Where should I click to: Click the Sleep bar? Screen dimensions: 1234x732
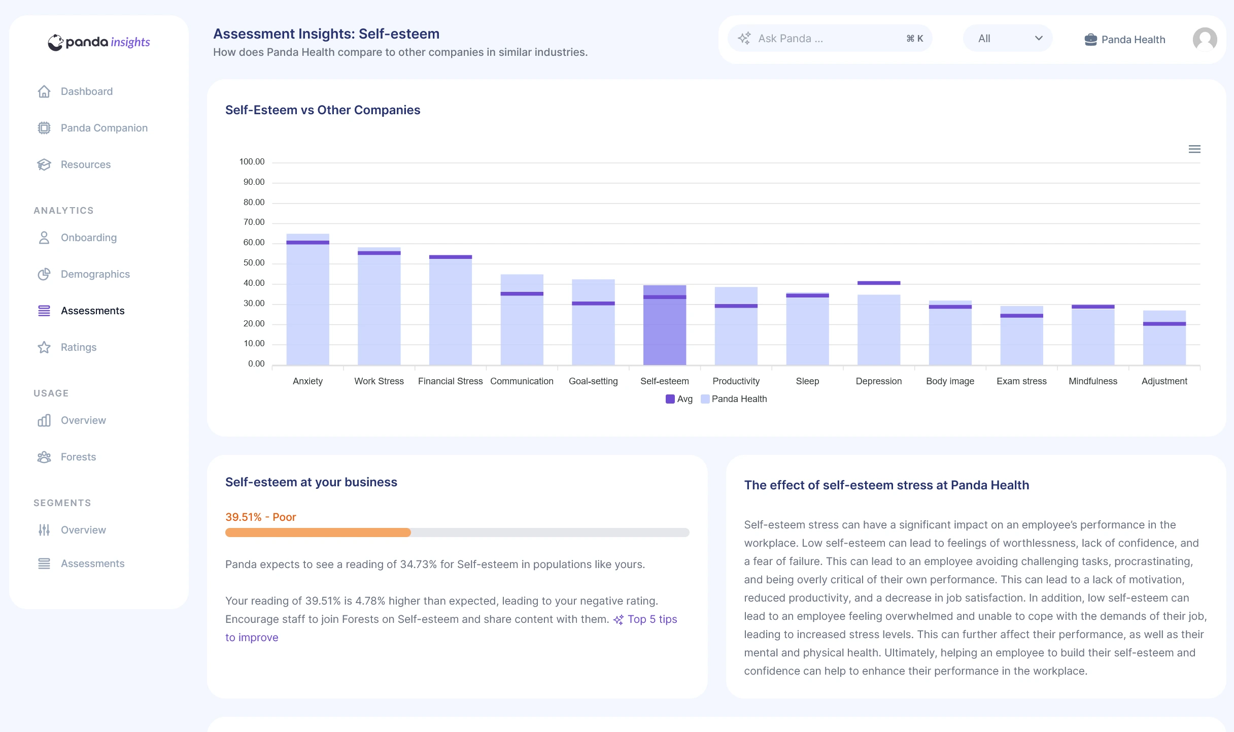807,329
